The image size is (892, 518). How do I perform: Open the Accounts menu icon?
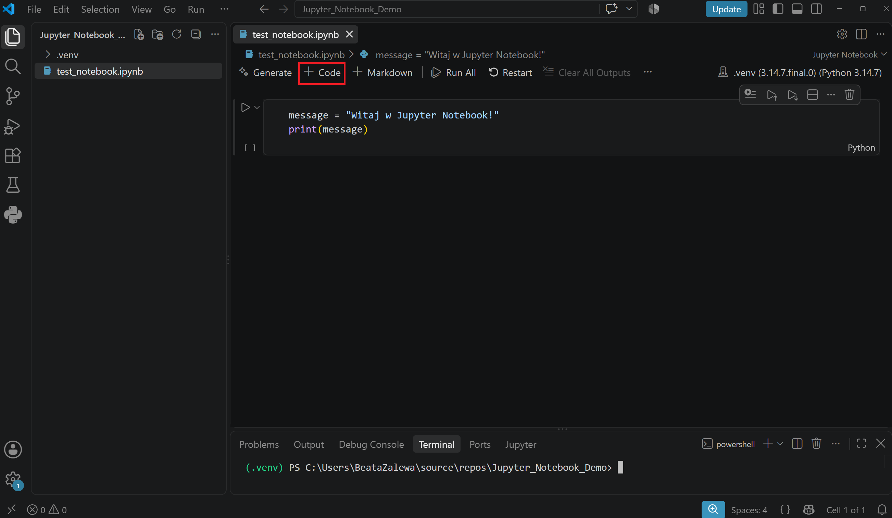(x=13, y=450)
